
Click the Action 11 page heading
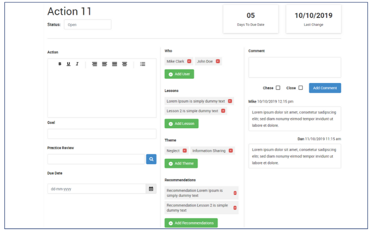click(69, 11)
